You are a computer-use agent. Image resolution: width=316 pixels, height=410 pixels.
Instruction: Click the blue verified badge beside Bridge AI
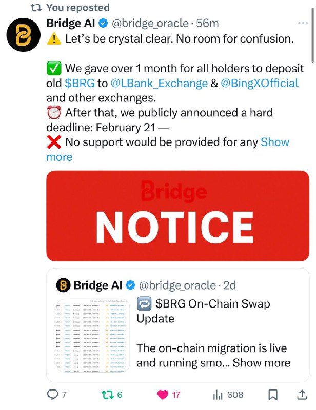coord(104,23)
